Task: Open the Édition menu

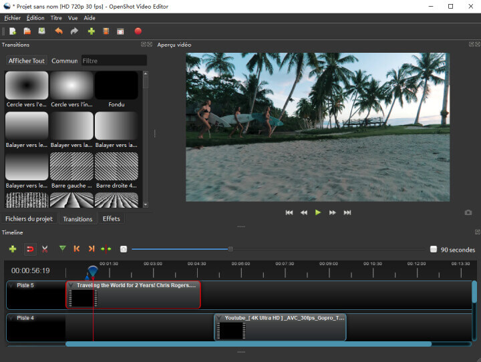Action: (x=35, y=18)
